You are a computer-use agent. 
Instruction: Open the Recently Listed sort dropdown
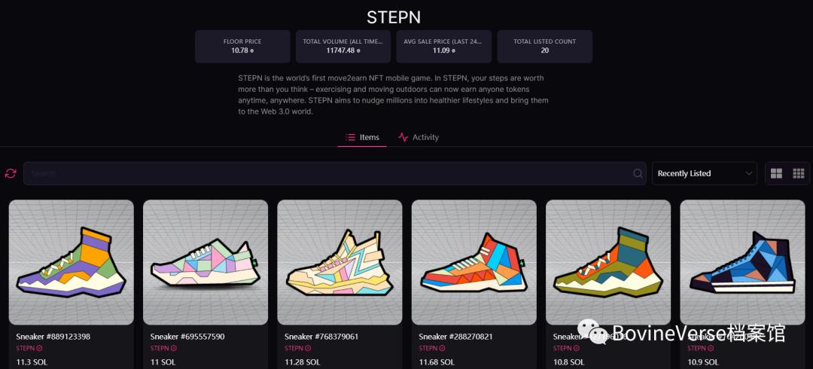(704, 173)
